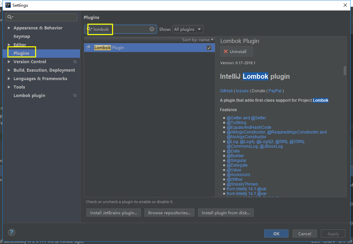Open the GitHub link
This screenshot has width=353, height=244.
pos(226,91)
